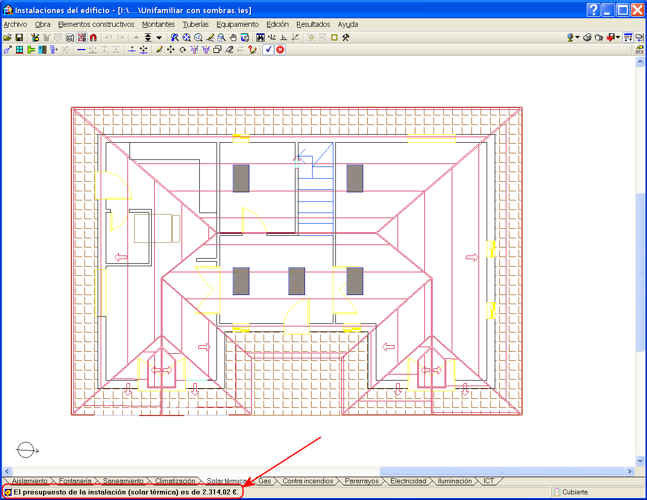Image resolution: width=647 pixels, height=500 pixels.
Task: Click the grayed redo arrow
Action: point(120,37)
